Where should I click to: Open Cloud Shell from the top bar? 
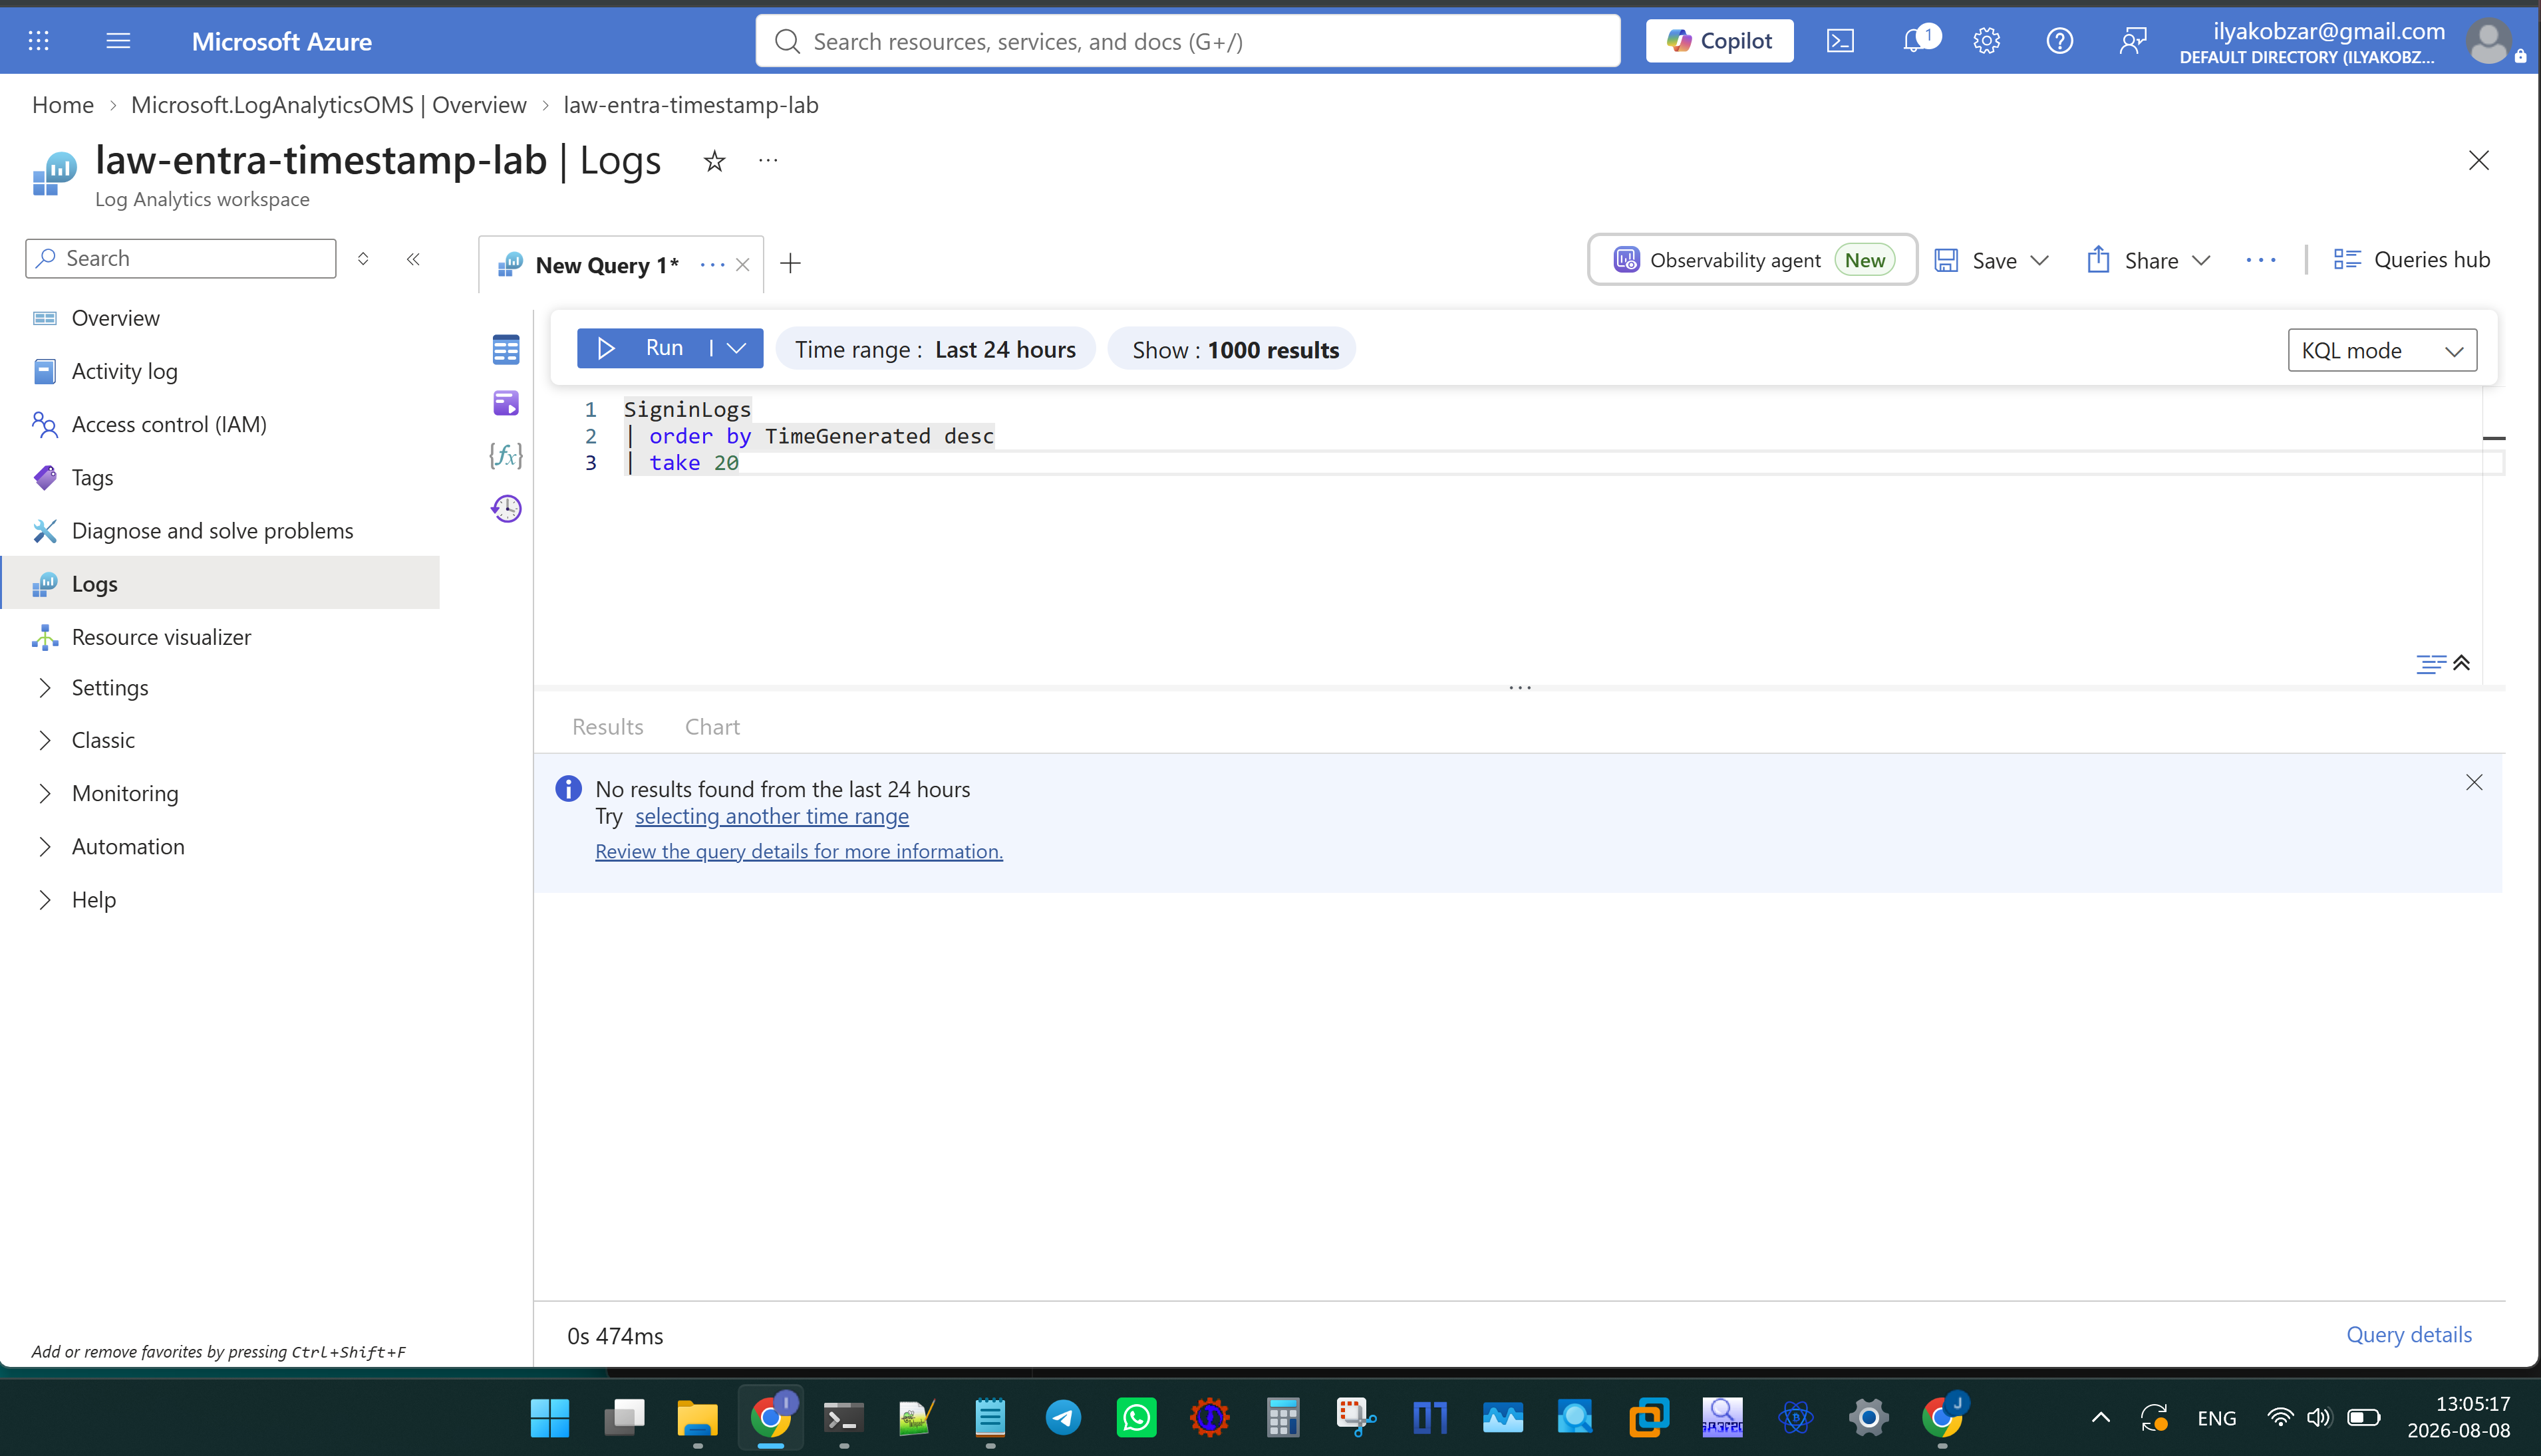click(1840, 41)
